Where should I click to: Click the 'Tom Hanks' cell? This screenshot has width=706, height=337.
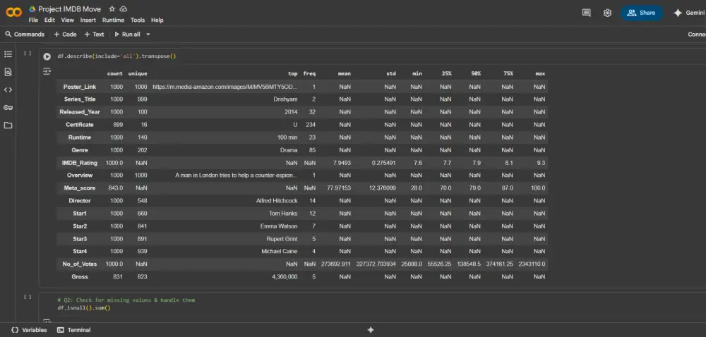click(x=283, y=214)
